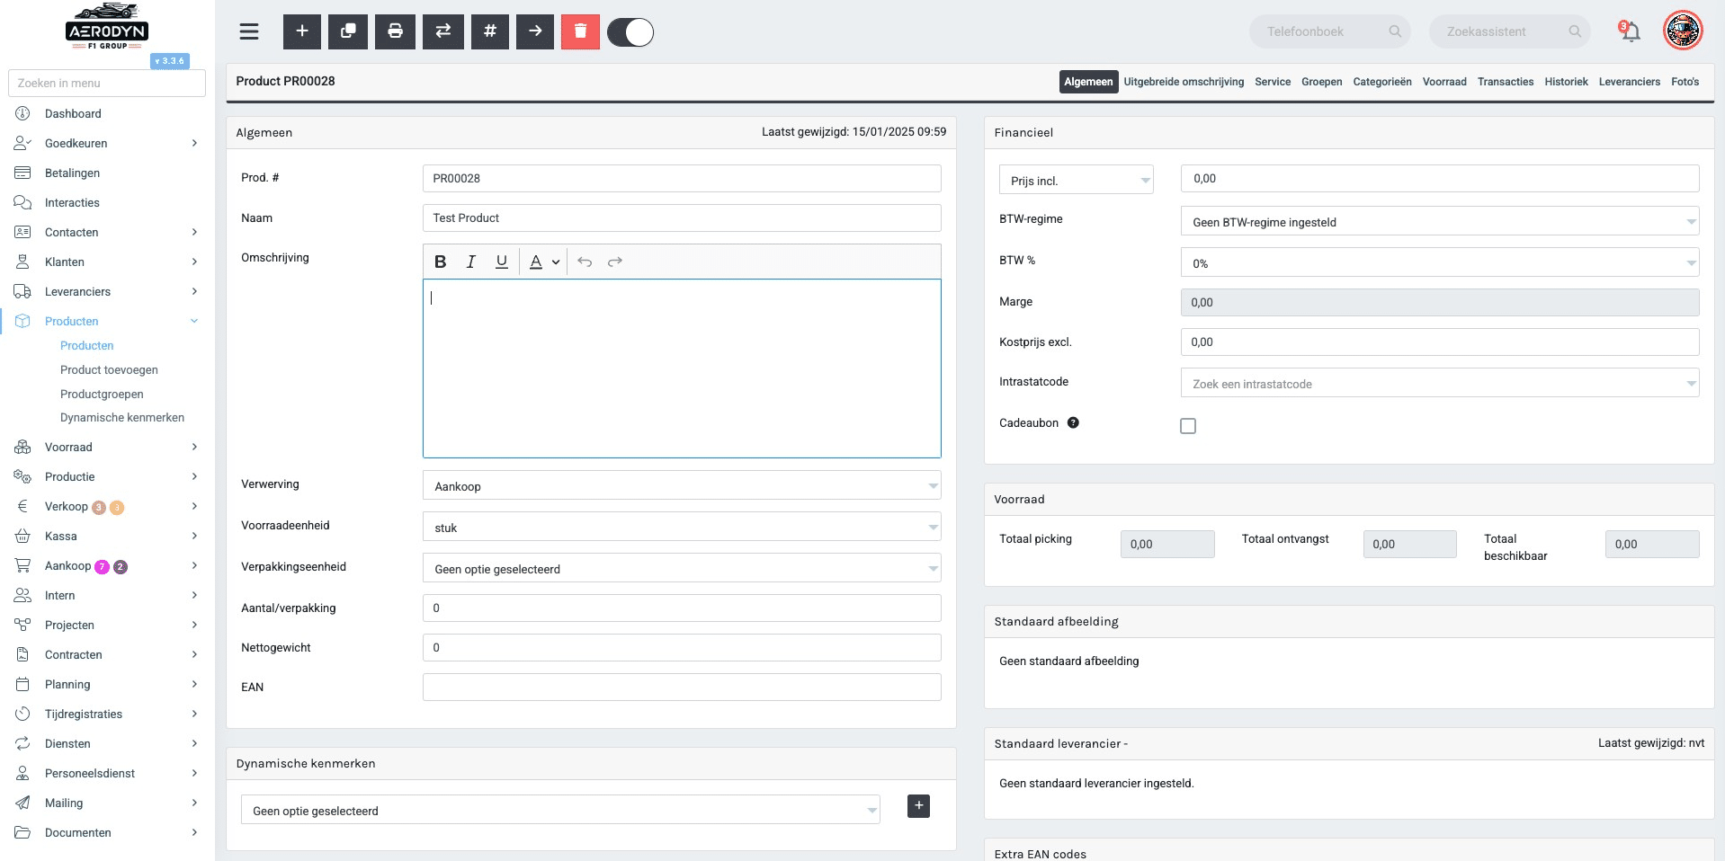Image resolution: width=1725 pixels, height=861 pixels.
Task: Open notifications bell icon
Action: click(1630, 31)
